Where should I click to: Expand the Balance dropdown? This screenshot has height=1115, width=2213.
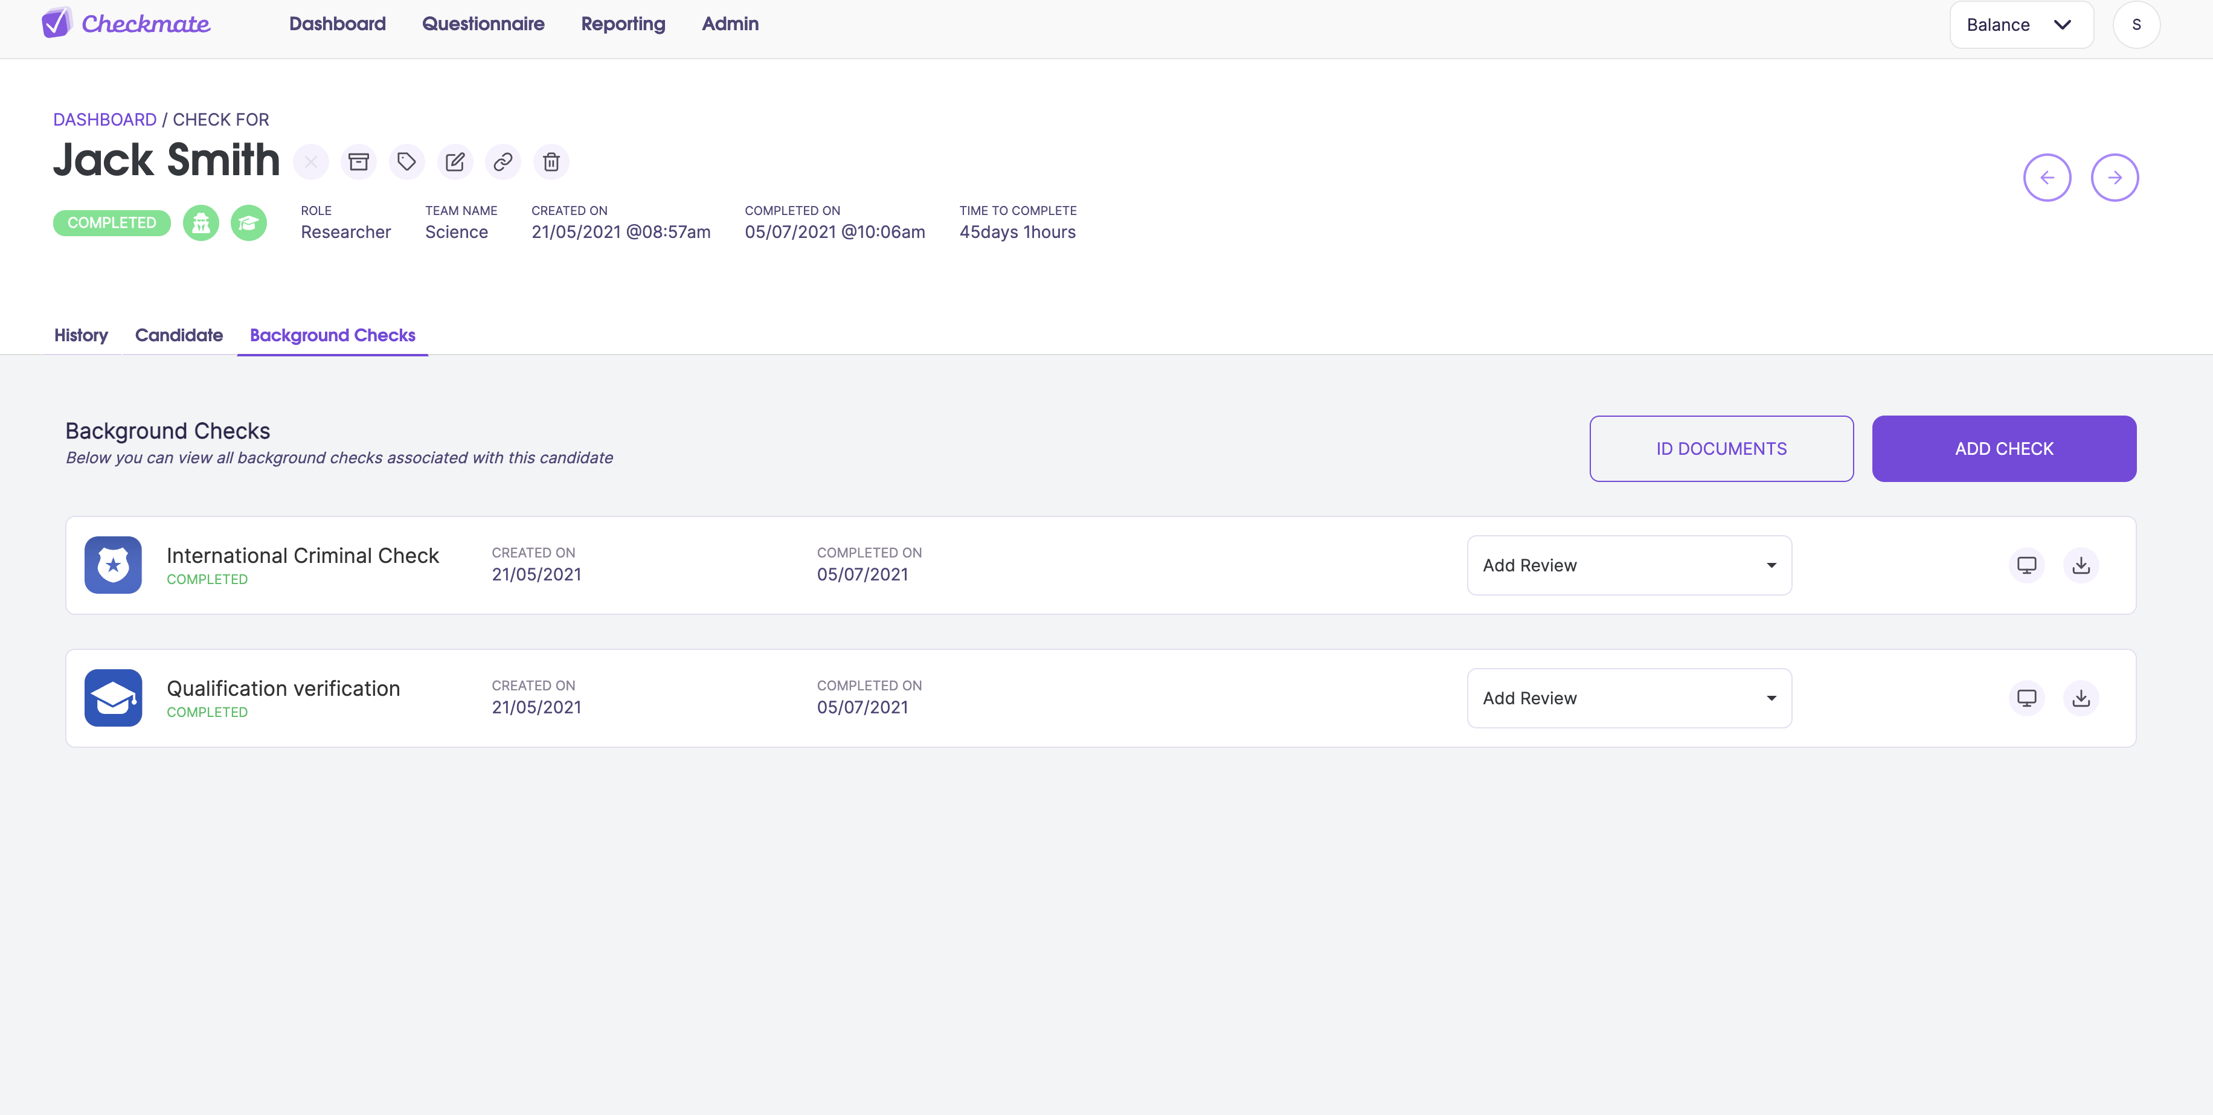[2020, 25]
